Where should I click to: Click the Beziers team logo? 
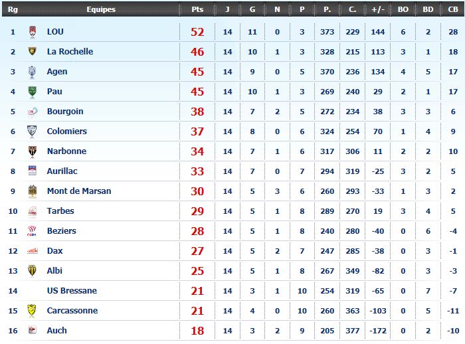(x=32, y=230)
